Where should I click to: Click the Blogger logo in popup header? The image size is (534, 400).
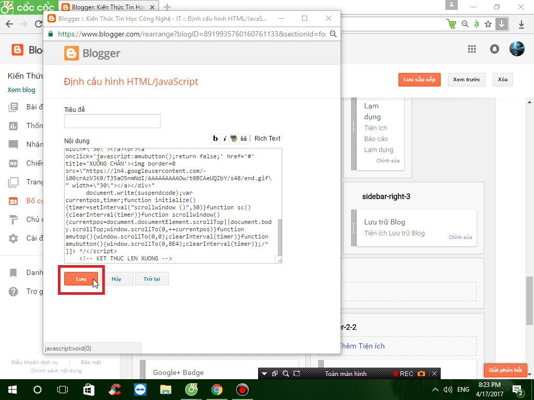(x=92, y=54)
